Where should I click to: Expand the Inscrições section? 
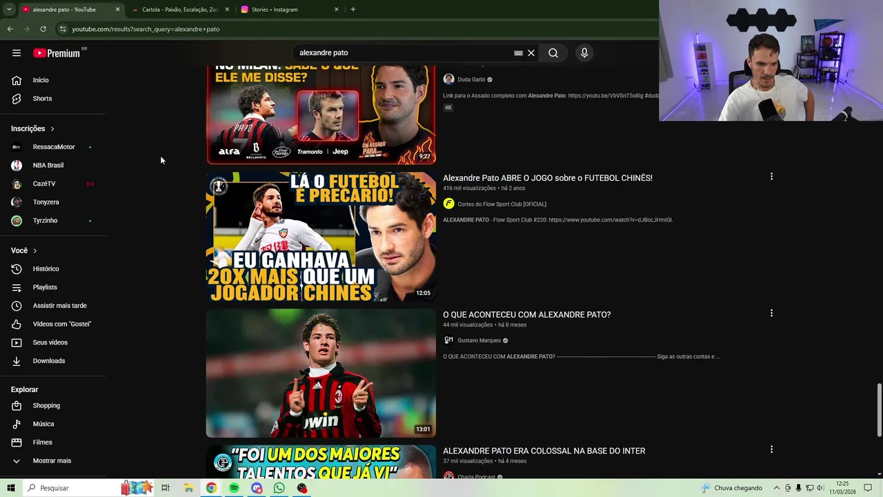point(32,128)
